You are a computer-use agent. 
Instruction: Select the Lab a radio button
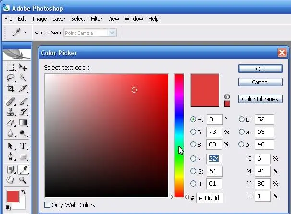coord(242,131)
